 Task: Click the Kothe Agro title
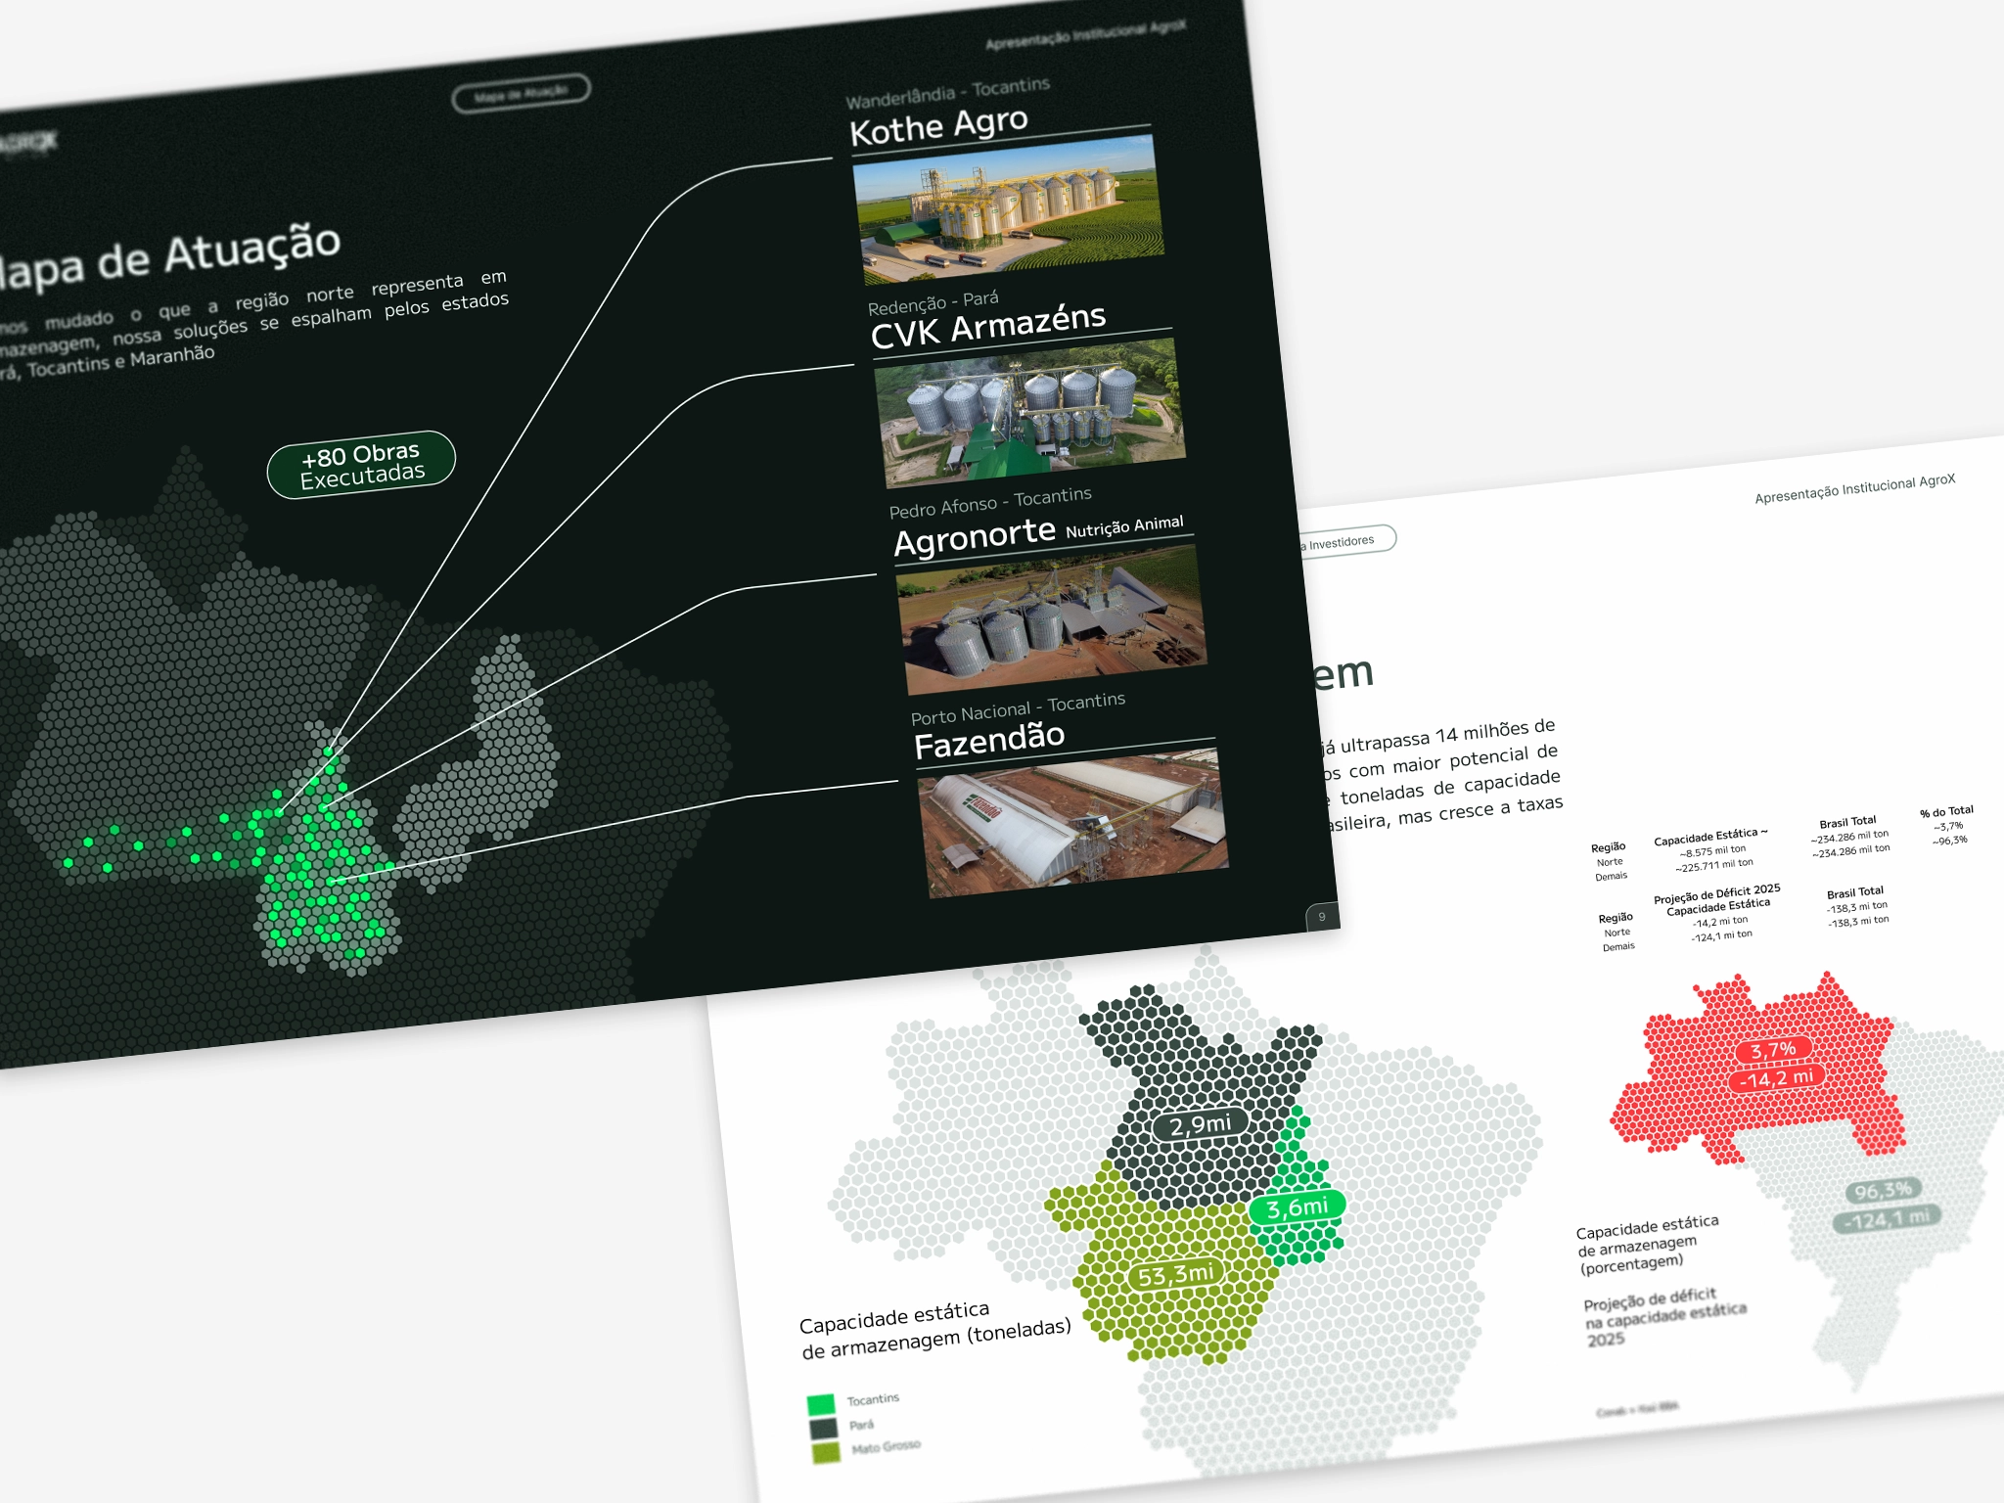pyautogui.click(x=938, y=126)
